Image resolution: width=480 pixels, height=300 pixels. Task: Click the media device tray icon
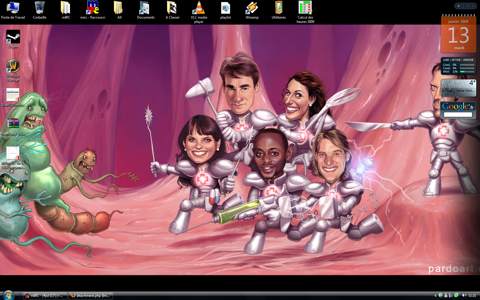click(451, 295)
